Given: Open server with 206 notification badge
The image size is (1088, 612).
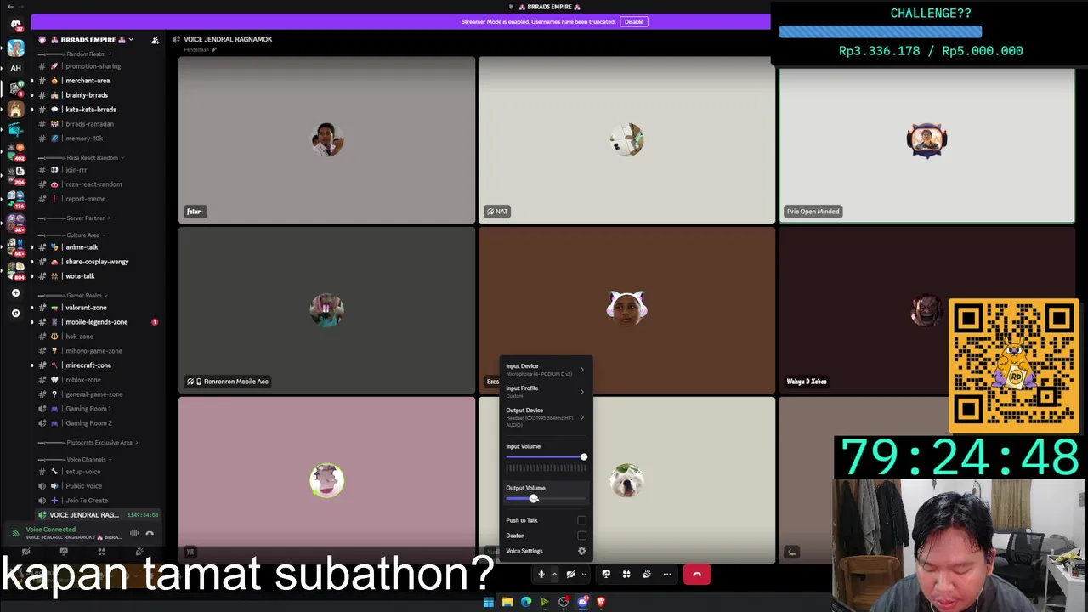Looking at the screenshot, I should [15, 174].
